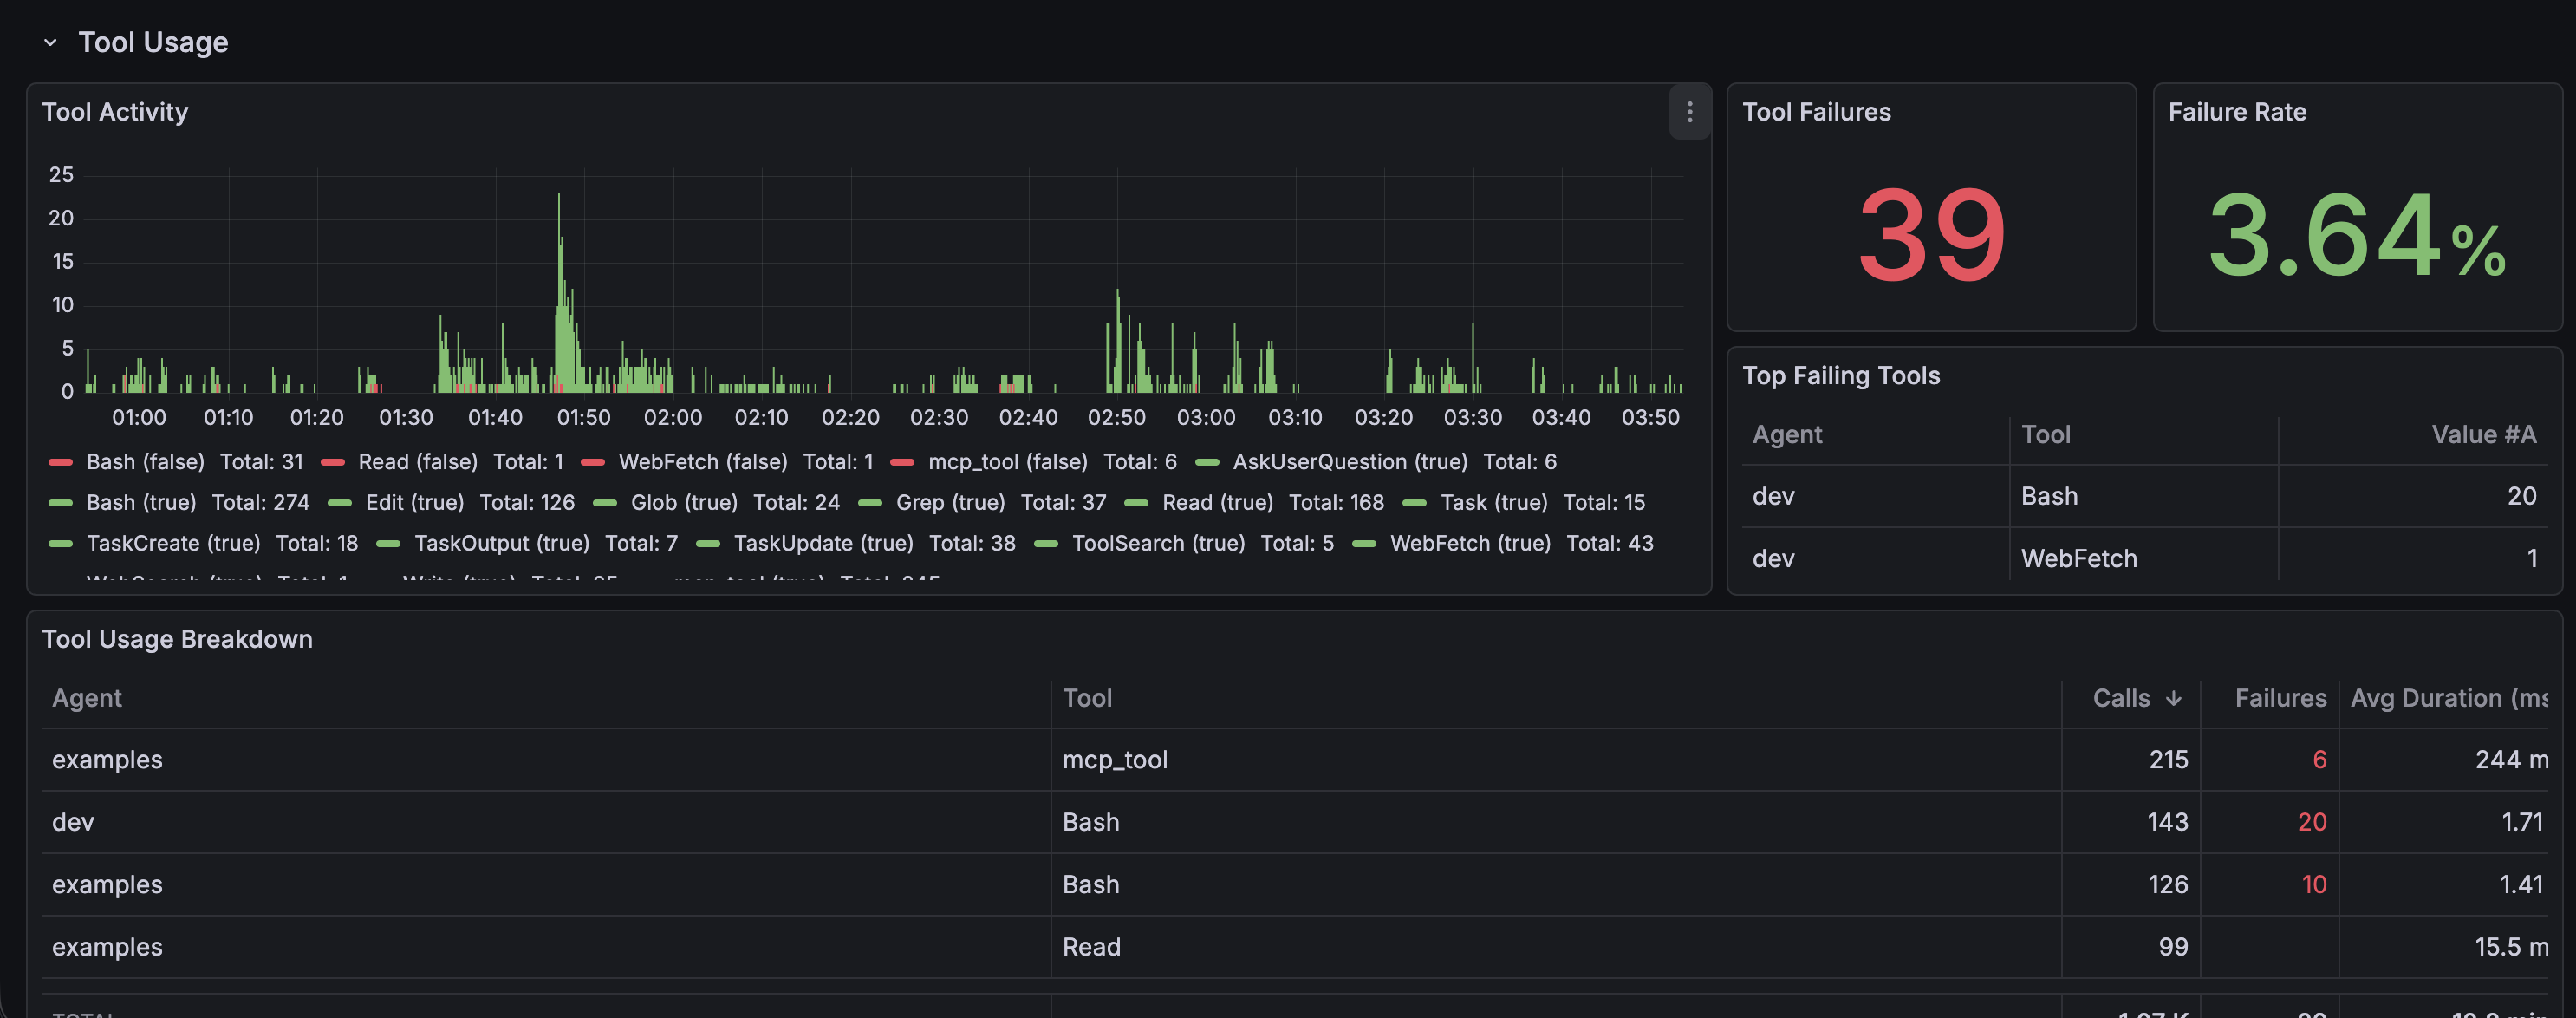Click the green marker beside "TaskUpdate (true)"
This screenshot has height=1018, width=2576.
pos(709,543)
